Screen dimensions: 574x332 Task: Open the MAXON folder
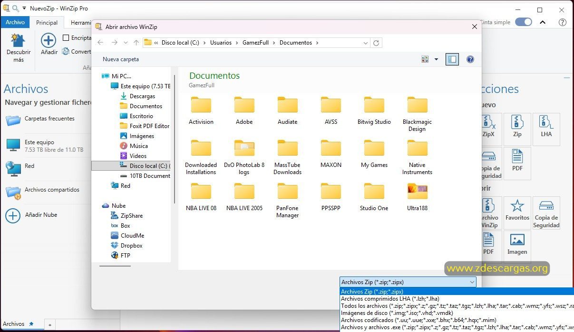point(331,154)
